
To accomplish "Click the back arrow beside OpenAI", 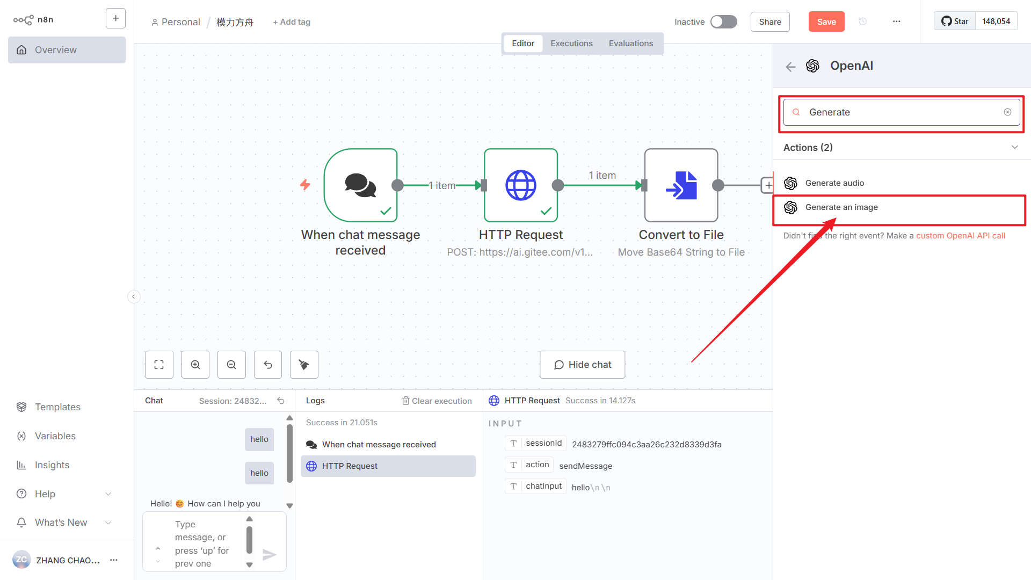I will [x=790, y=67].
